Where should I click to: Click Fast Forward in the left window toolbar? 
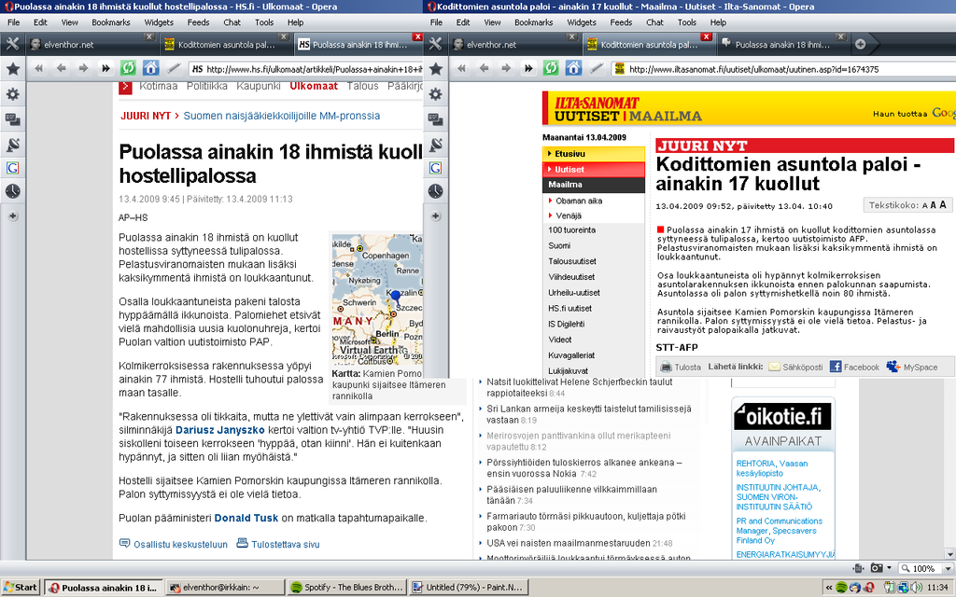(105, 69)
